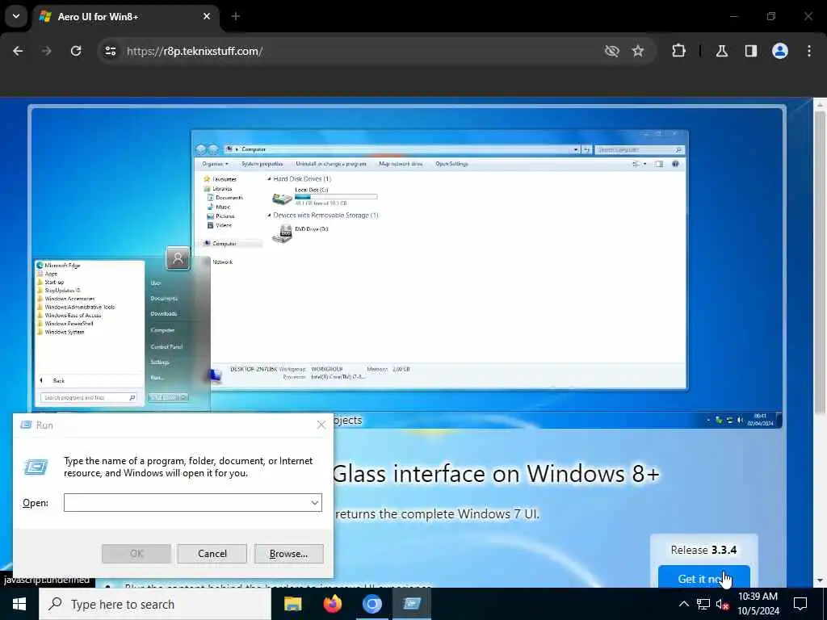Click the muted volume tray icon
Image resolution: width=827 pixels, height=620 pixels.
722,604
